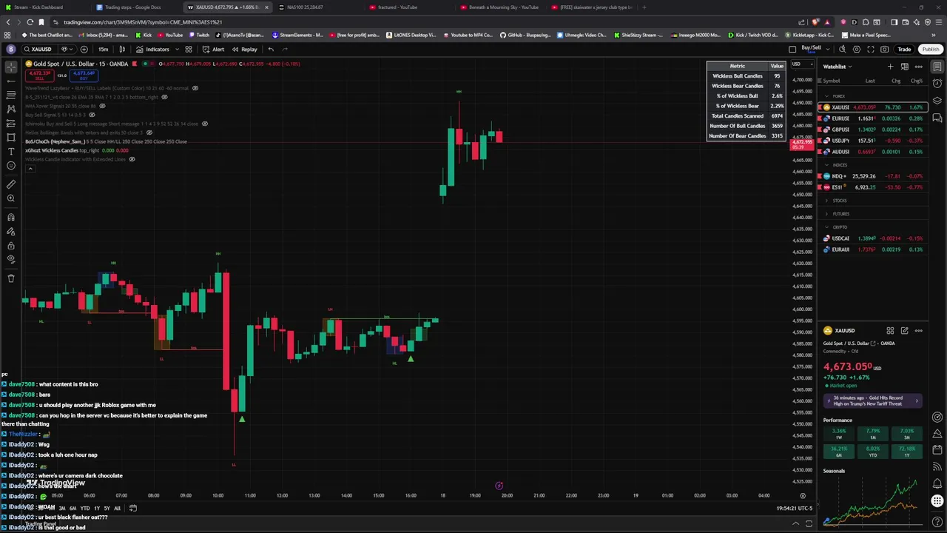Toggle Ichimoku Buy and Sell indicator visibility
This screenshot has height=533, width=947.
click(205, 124)
